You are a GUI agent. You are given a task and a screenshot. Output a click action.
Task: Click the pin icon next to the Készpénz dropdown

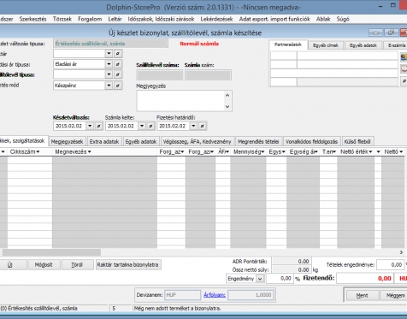tap(118, 86)
